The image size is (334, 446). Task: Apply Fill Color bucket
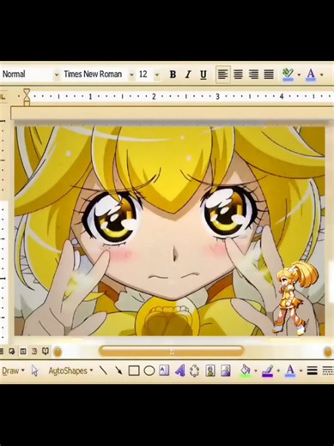click(246, 371)
